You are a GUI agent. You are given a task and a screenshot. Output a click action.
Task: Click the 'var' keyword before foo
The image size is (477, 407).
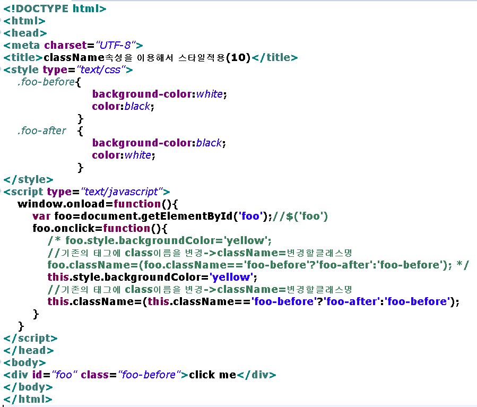[41, 217]
